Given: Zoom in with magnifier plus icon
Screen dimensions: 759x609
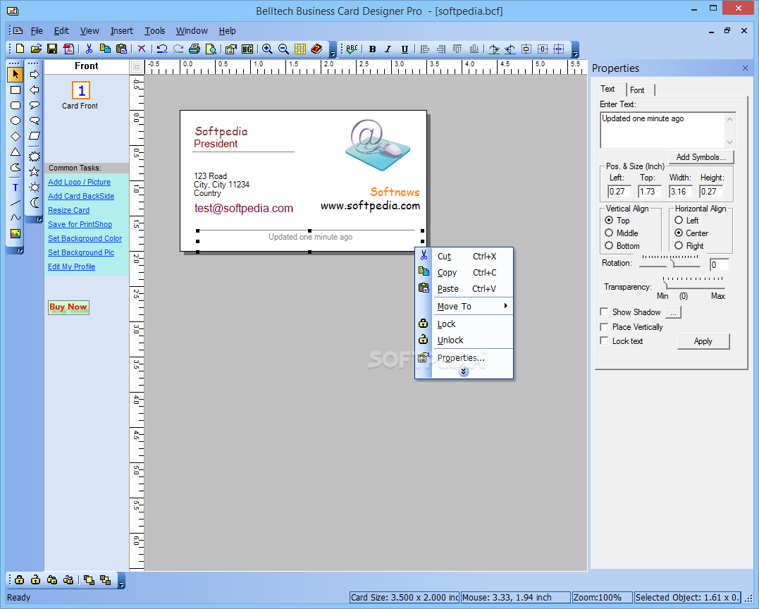Looking at the screenshot, I should tap(267, 49).
